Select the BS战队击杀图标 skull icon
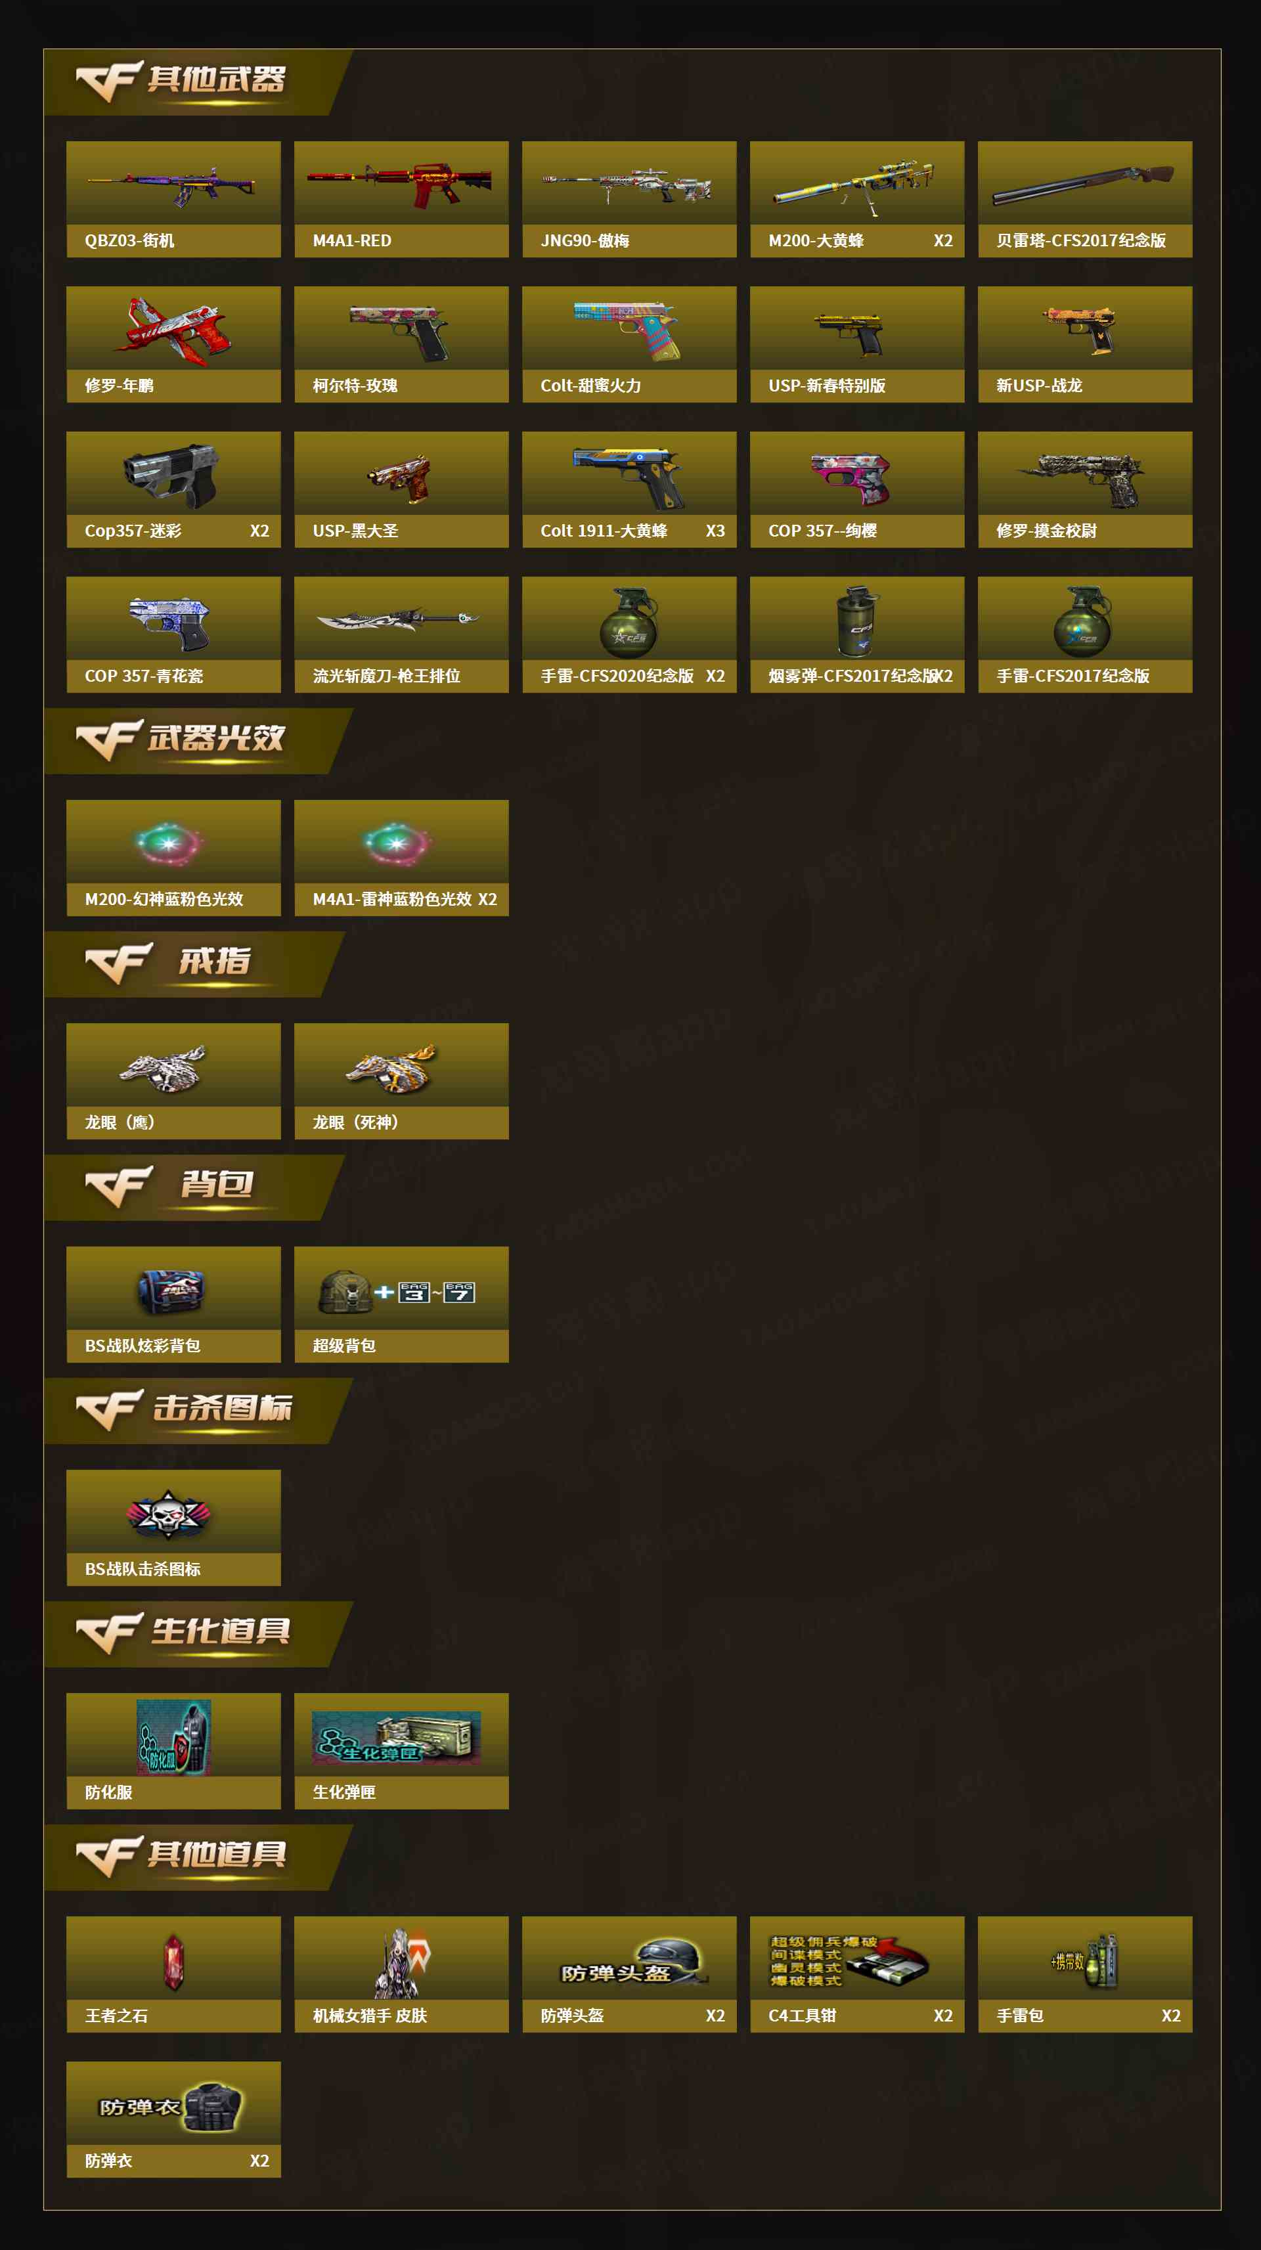The width and height of the screenshot is (1261, 2250). pyautogui.click(x=169, y=1514)
